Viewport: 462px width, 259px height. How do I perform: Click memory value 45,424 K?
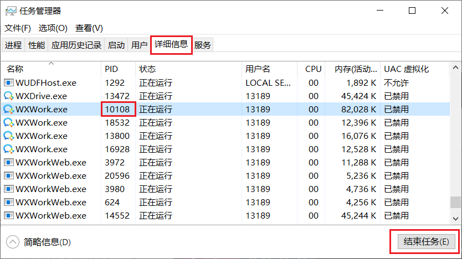click(359, 96)
